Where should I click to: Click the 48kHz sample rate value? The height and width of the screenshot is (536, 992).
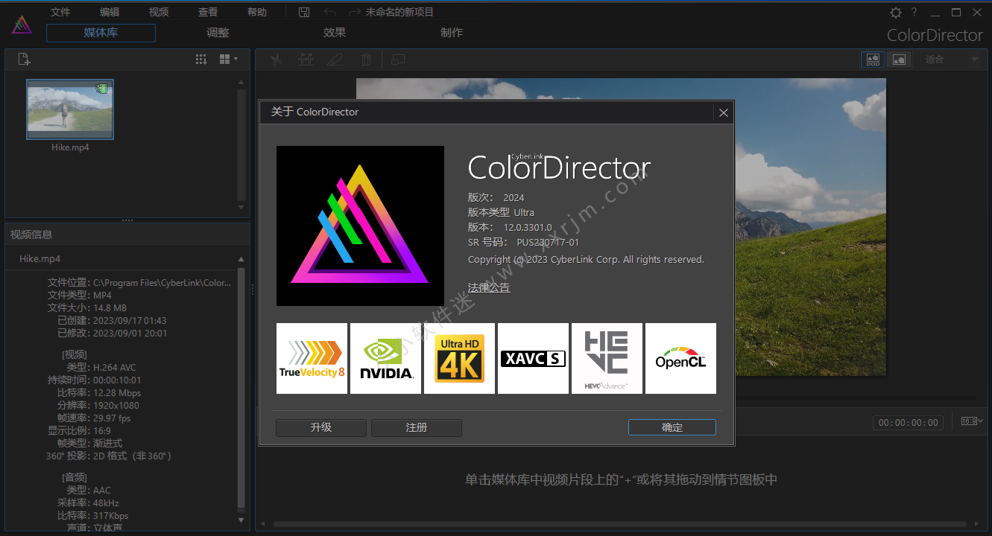click(x=106, y=503)
